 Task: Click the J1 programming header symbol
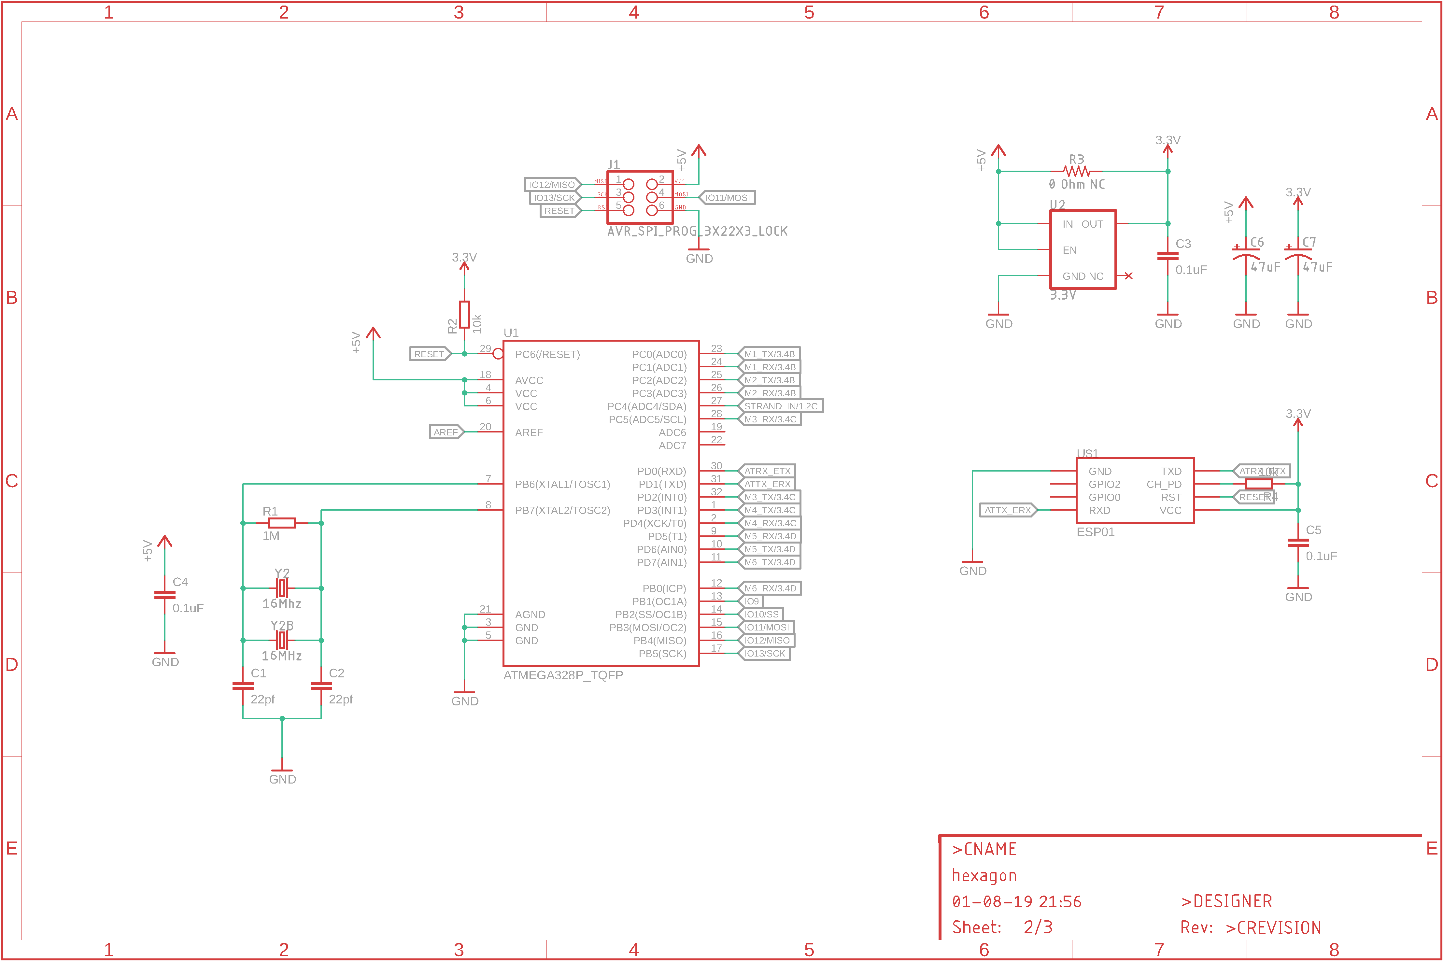[x=640, y=197]
